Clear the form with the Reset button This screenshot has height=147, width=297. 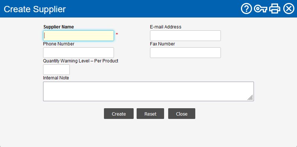click(x=150, y=114)
